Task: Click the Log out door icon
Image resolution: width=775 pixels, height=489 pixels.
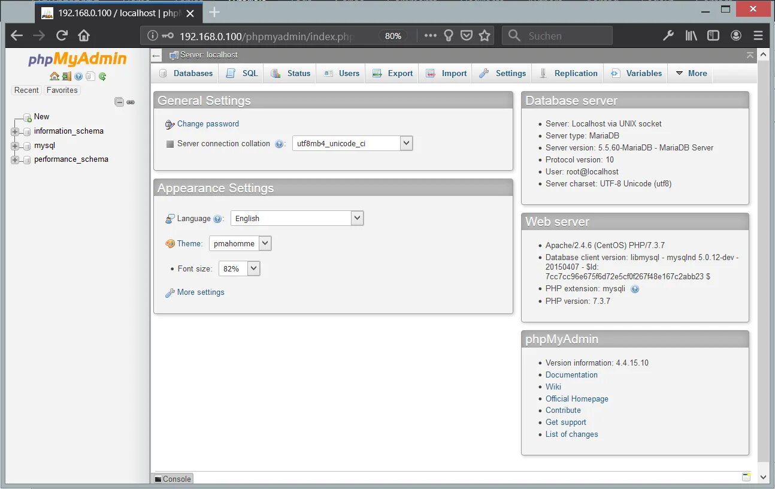Action: (66, 76)
